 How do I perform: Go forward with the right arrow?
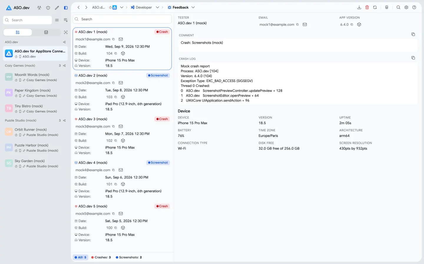tap(86, 7)
